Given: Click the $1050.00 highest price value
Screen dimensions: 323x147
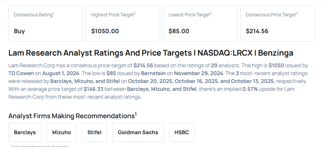Looking at the screenshot, I should point(105,31).
